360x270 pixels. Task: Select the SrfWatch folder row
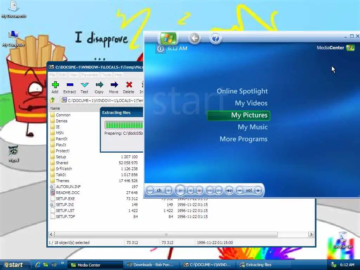click(94, 169)
